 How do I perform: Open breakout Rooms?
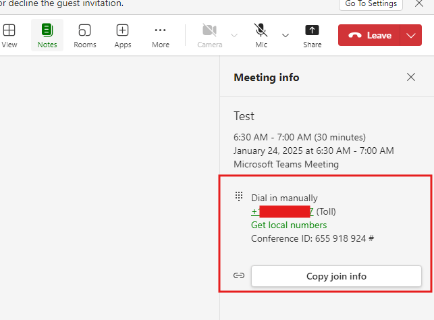(x=84, y=35)
